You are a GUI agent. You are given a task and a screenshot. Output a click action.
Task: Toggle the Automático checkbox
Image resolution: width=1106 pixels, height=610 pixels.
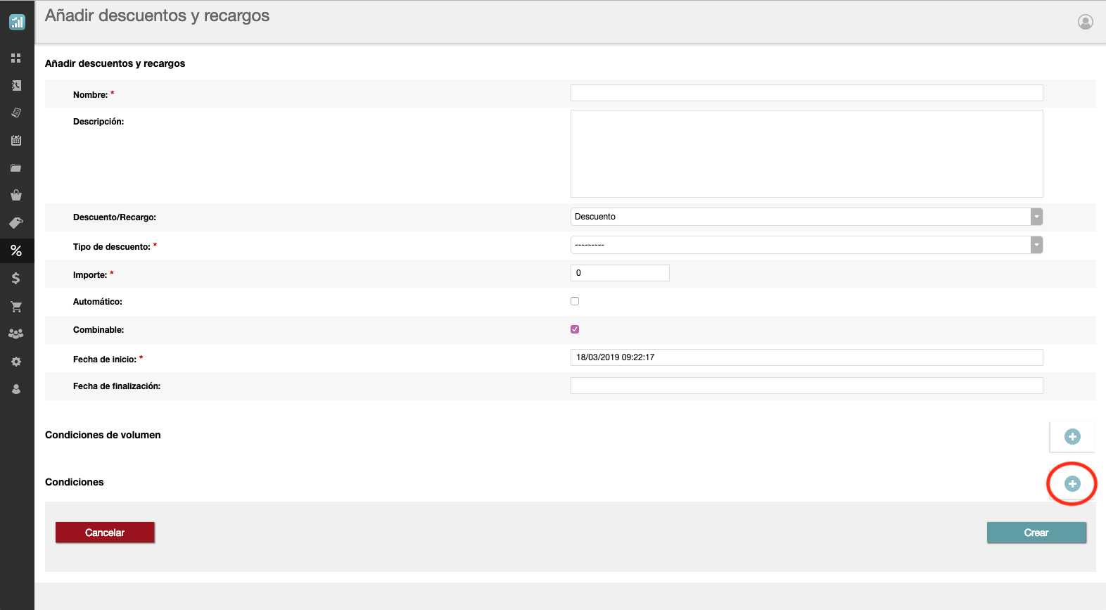tap(575, 301)
